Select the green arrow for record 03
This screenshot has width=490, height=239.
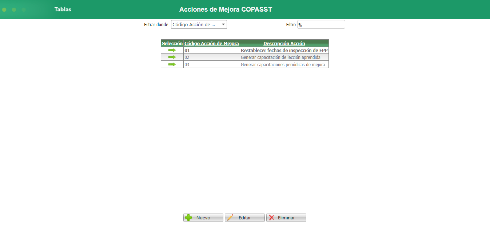pyautogui.click(x=171, y=64)
